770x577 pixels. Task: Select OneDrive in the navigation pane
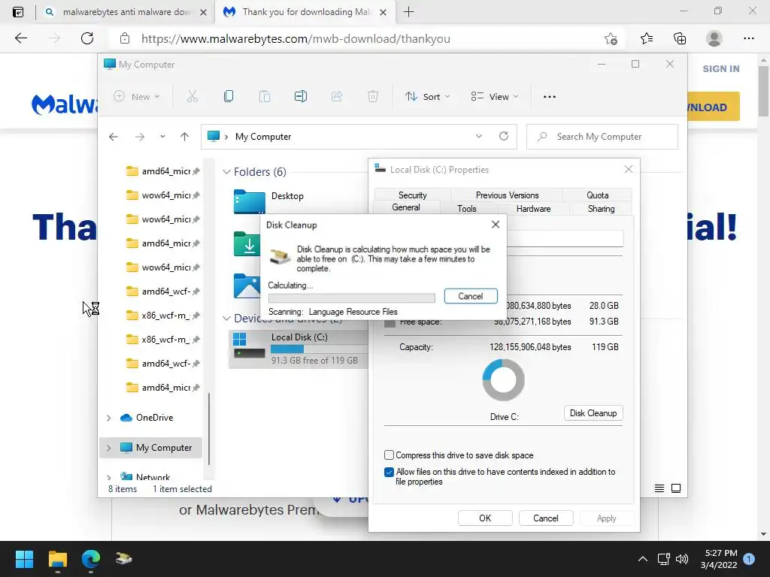click(154, 418)
